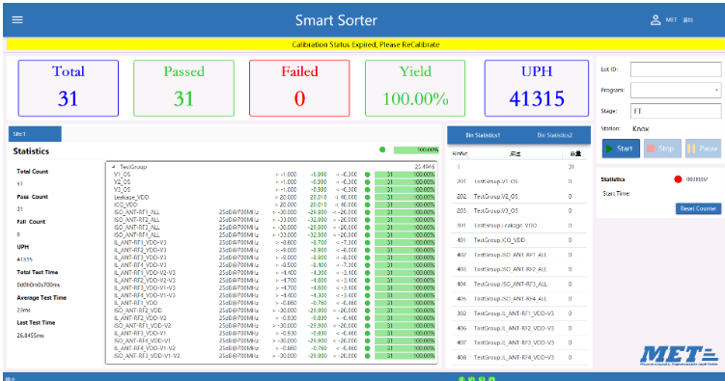Click green pass indicator for V1_OS row
This screenshot has width=725, height=381.
click(368, 175)
